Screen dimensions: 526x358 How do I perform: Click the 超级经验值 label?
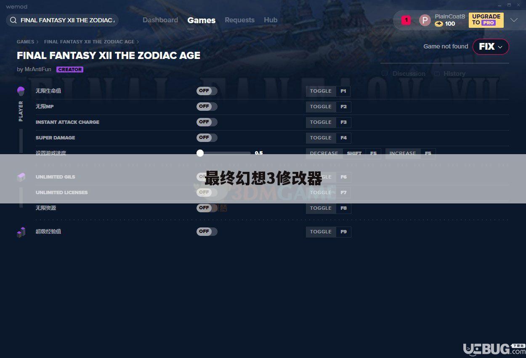48,232
